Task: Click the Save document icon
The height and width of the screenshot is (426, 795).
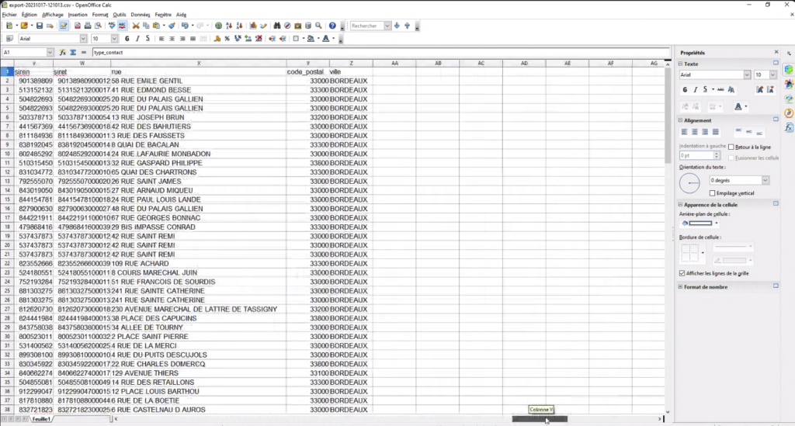Action: (x=39, y=26)
